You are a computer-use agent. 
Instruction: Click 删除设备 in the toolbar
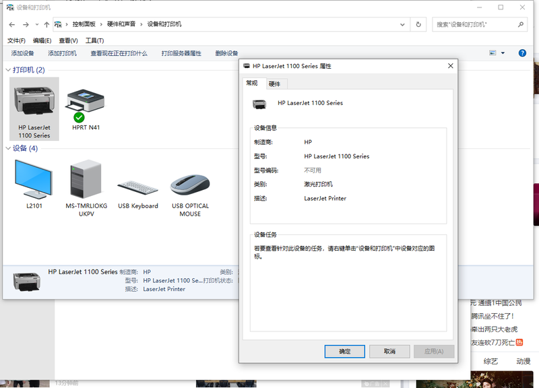point(226,53)
